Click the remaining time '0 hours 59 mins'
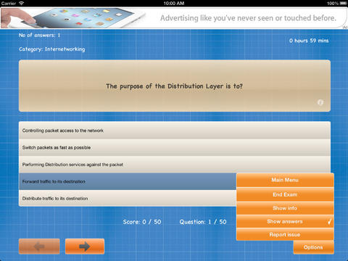The height and width of the screenshot is (261, 348). (309, 41)
